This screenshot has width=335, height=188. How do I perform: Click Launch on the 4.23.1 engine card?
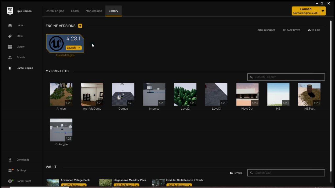[71, 48]
